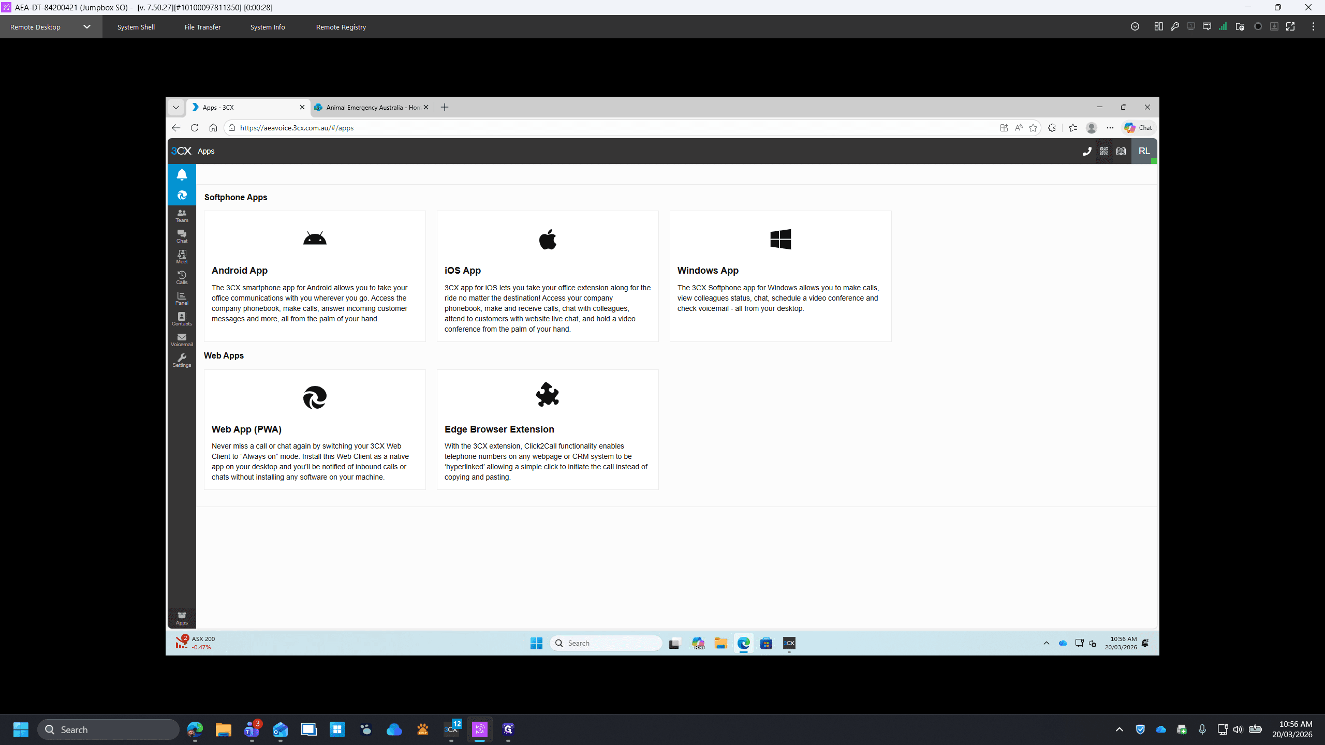Image resolution: width=1325 pixels, height=745 pixels.
Task: Open the dialer phone icon in 3CX header
Action: tap(1087, 151)
